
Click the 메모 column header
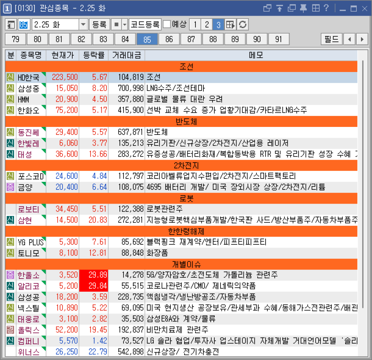click(251, 55)
